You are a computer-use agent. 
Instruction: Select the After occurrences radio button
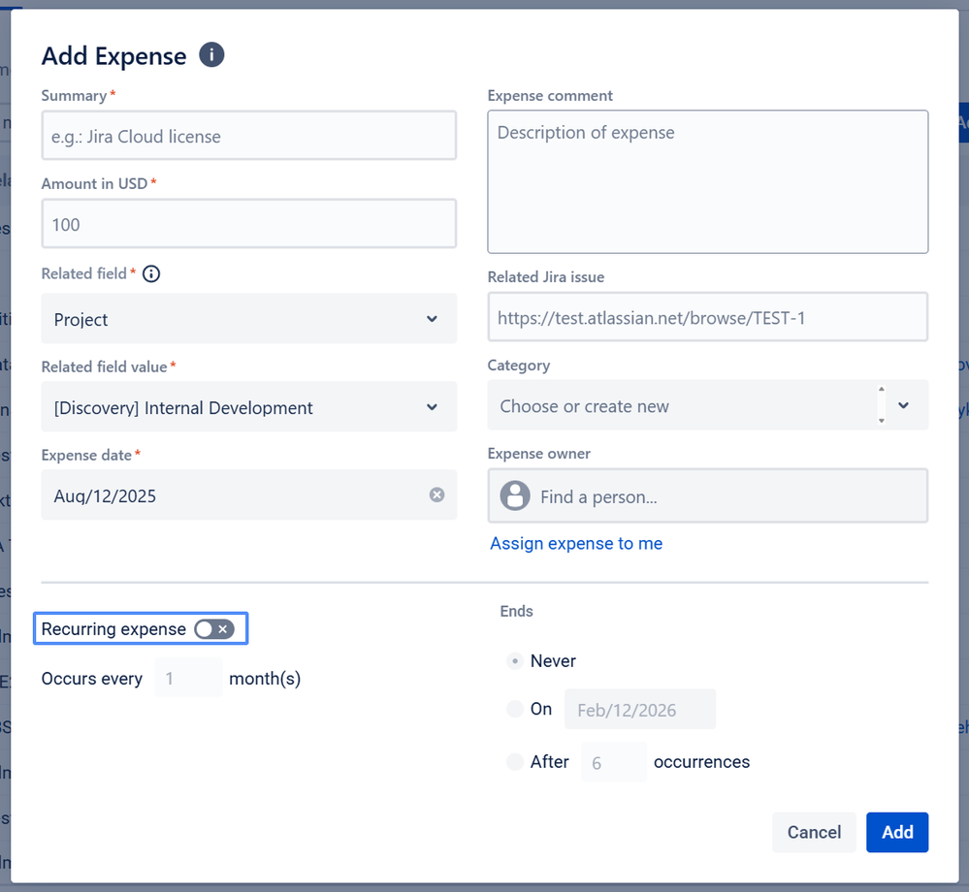(x=515, y=762)
